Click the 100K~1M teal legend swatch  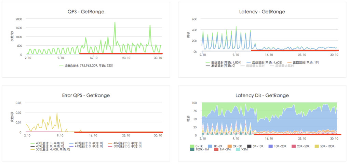[192, 150]
